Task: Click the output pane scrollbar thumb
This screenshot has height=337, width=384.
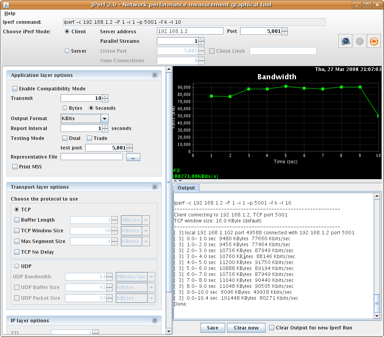Action: (x=377, y=303)
